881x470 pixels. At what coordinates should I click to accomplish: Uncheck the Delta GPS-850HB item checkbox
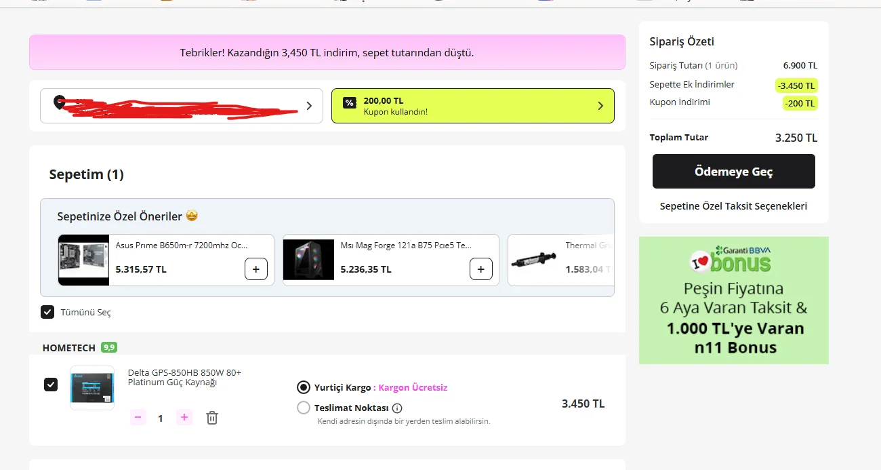click(x=51, y=385)
